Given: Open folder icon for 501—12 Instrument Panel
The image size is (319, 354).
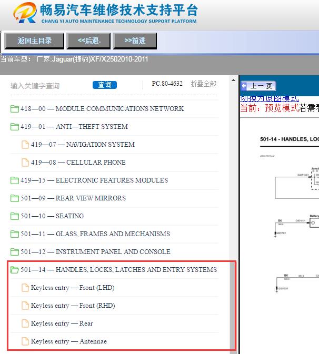Looking at the screenshot, I should pyautogui.click(x=15, y=252).
